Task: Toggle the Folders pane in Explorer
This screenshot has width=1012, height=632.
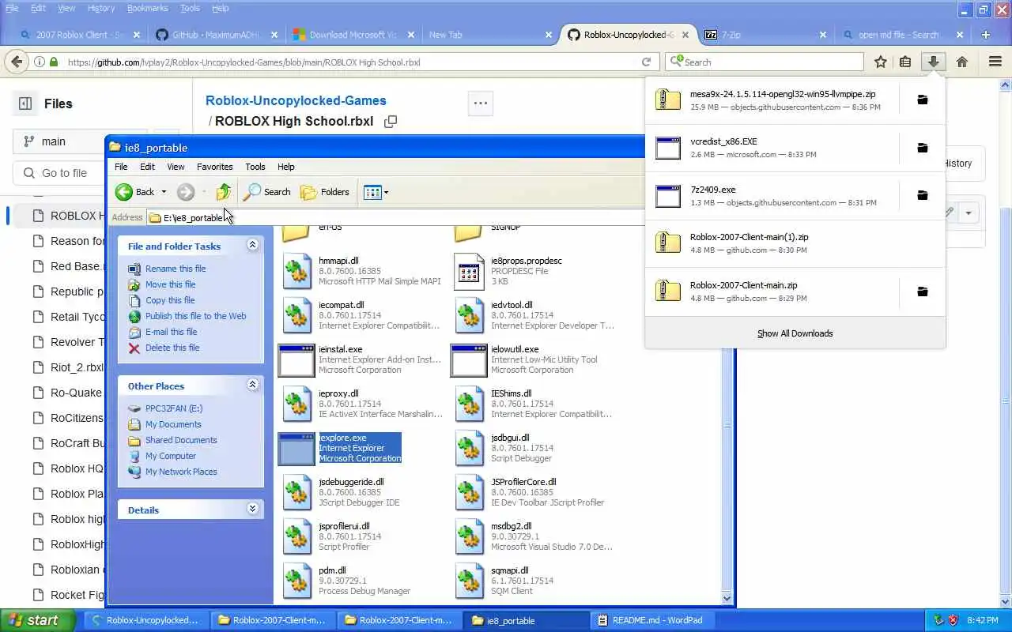Action: tap(325, 192)
